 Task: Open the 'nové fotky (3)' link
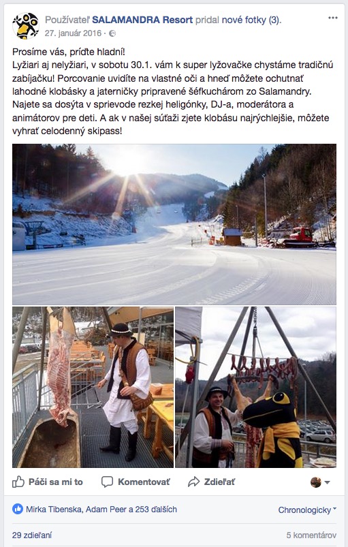pos(251,20)
